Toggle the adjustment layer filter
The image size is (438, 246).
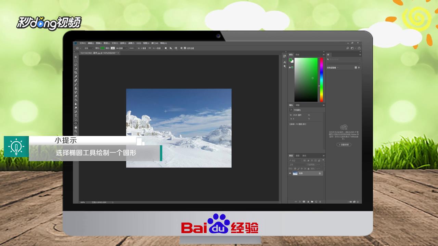click(x=308, y=160)
